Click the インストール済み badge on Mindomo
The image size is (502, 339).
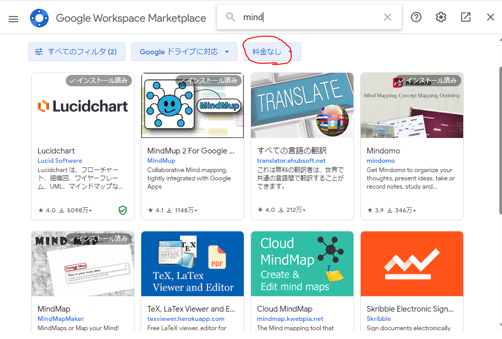(428, 81)
